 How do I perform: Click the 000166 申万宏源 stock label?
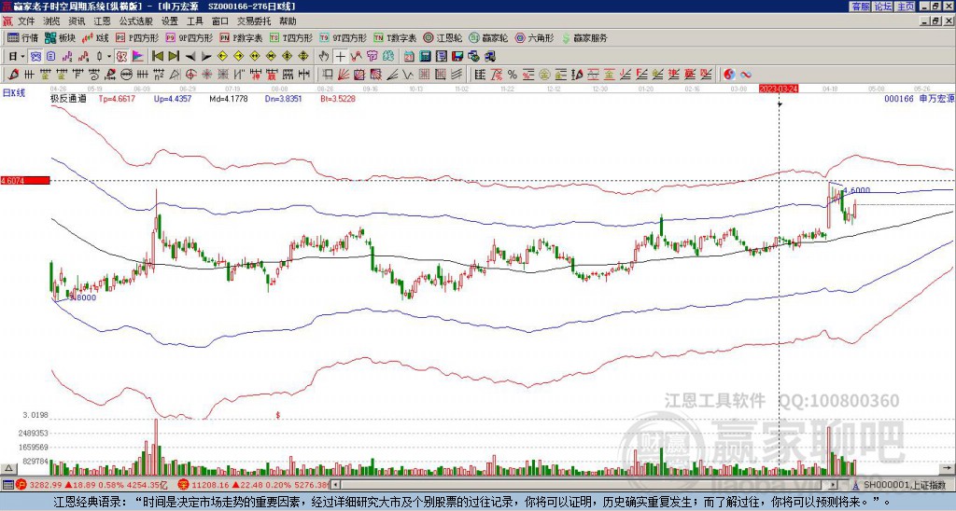coord(919,98)
